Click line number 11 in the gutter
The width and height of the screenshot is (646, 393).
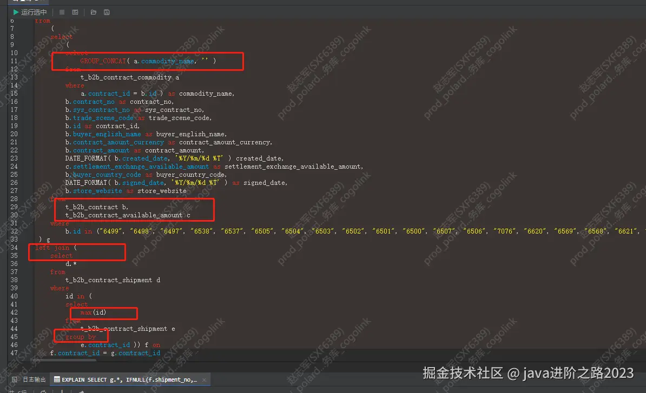[14, 61]
